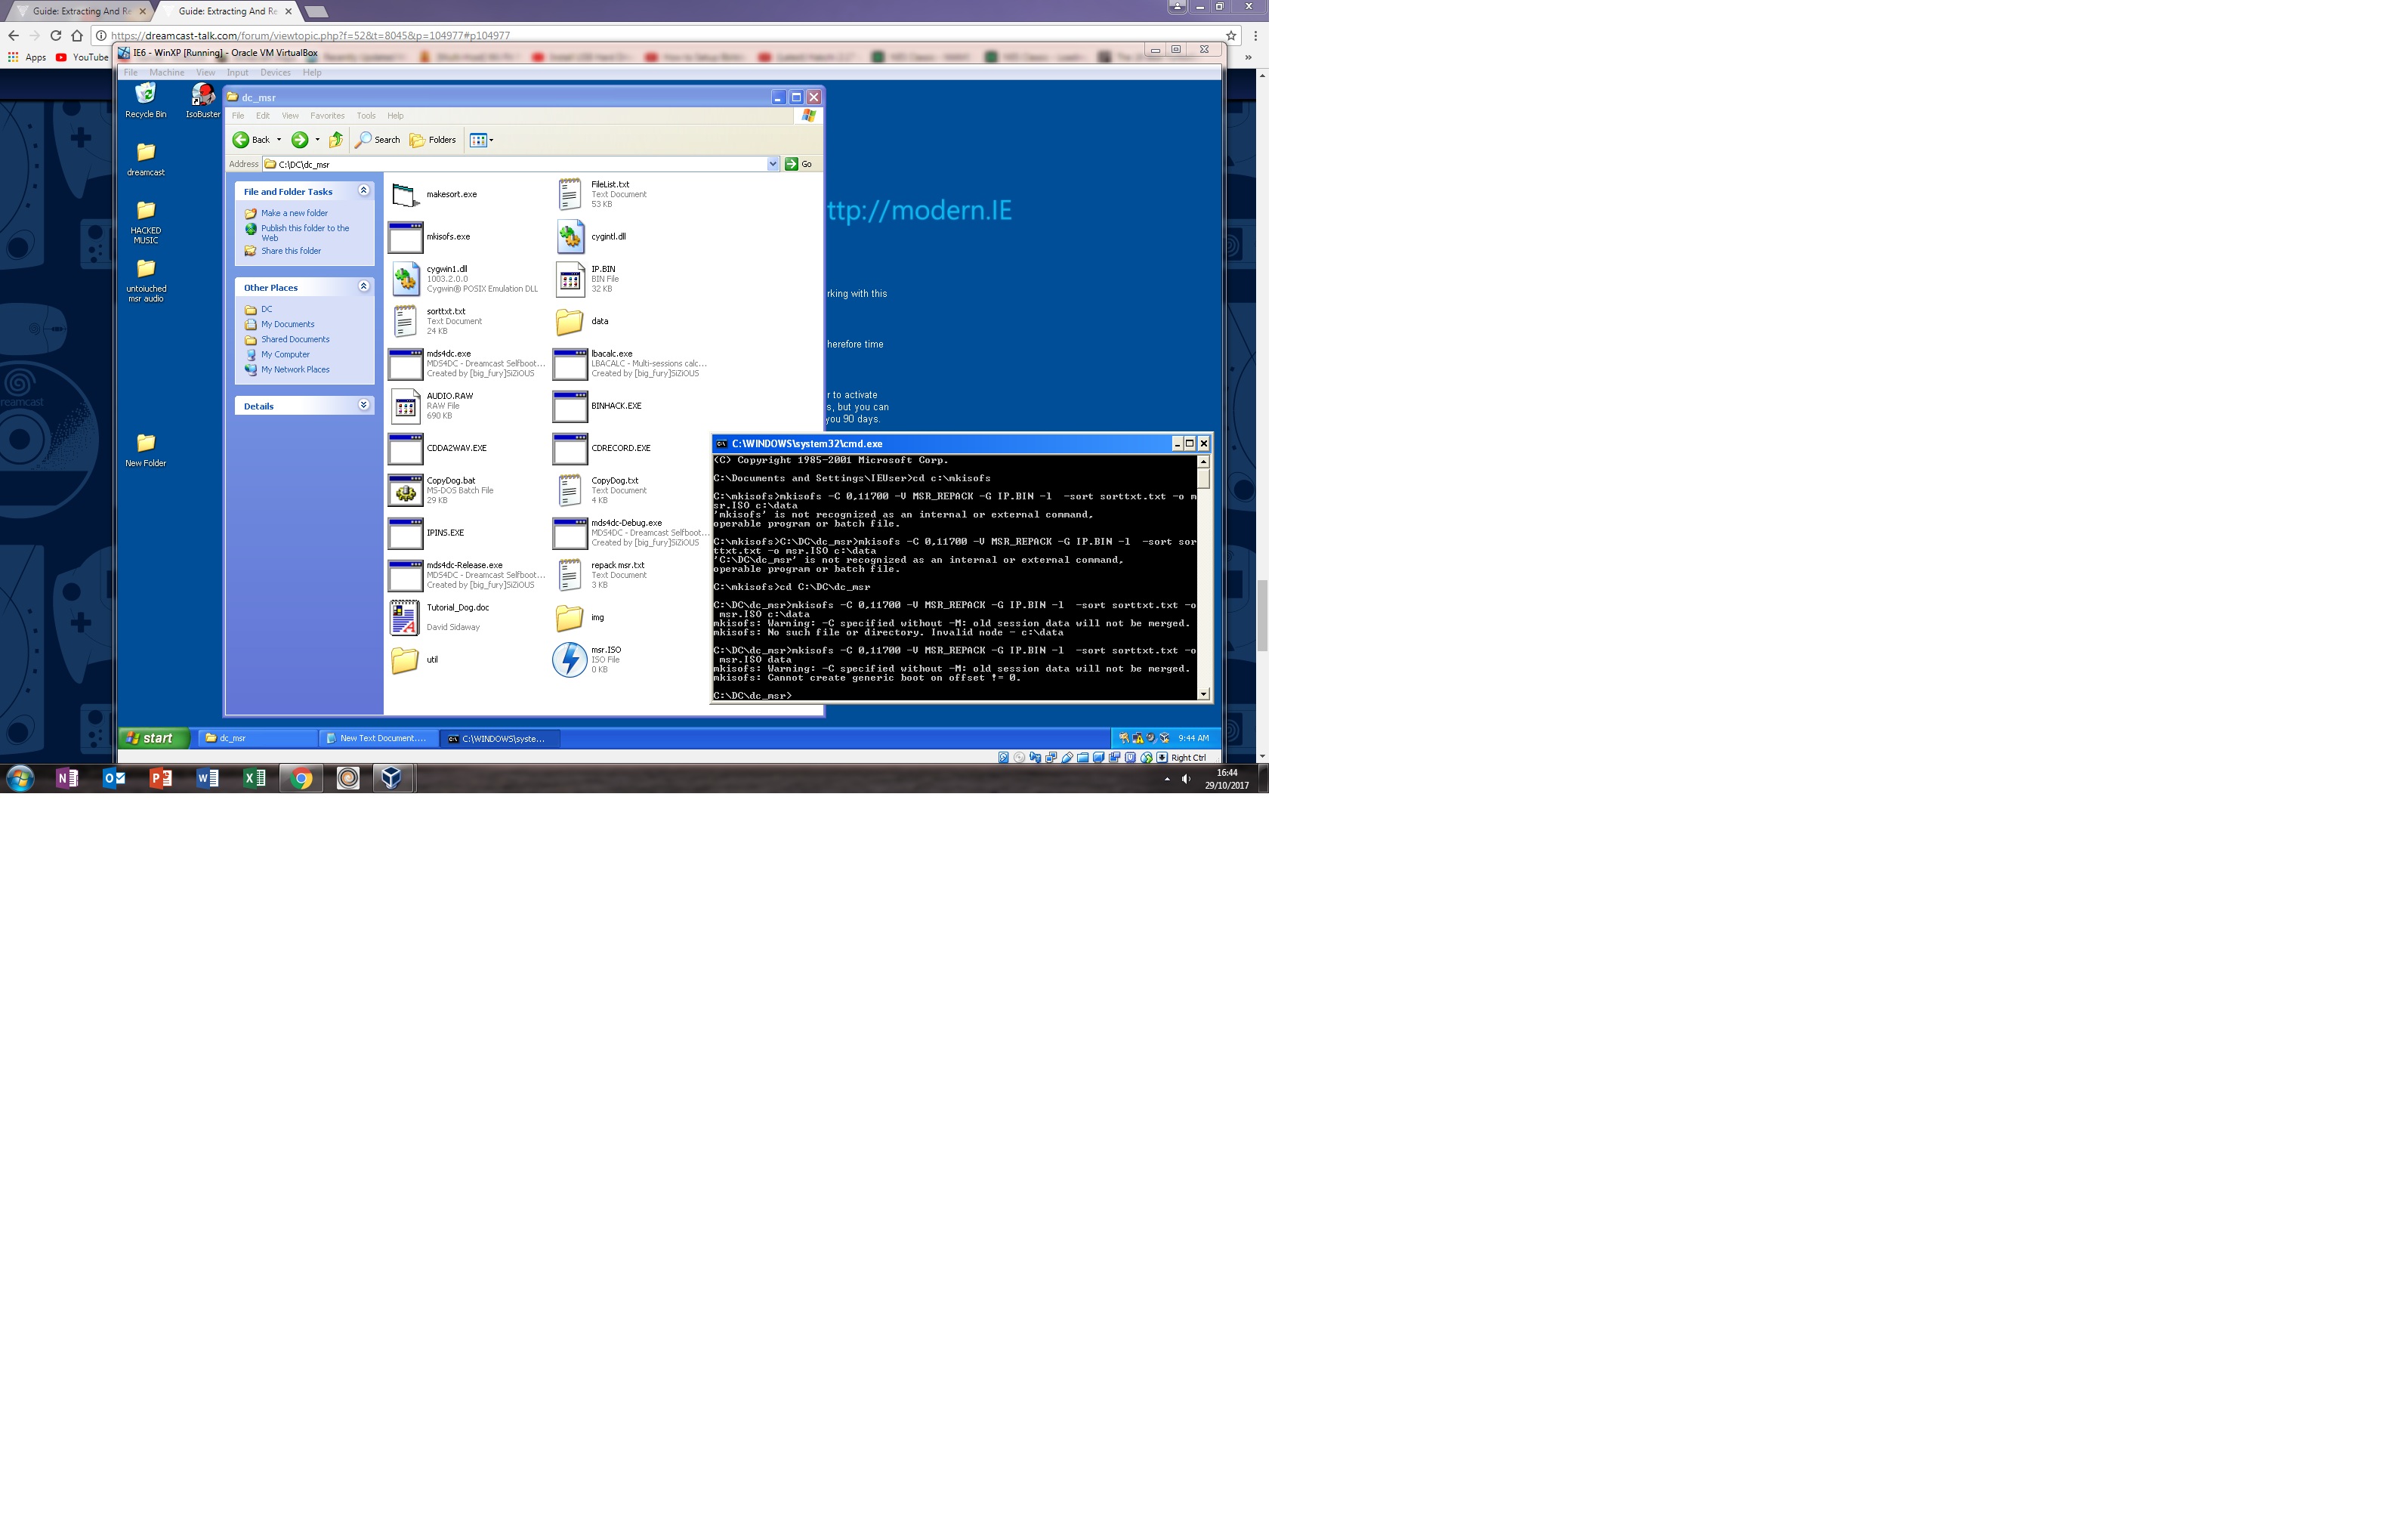Open My Computer from Other Places
The image size is (2408, 1526).
[285, 354]
